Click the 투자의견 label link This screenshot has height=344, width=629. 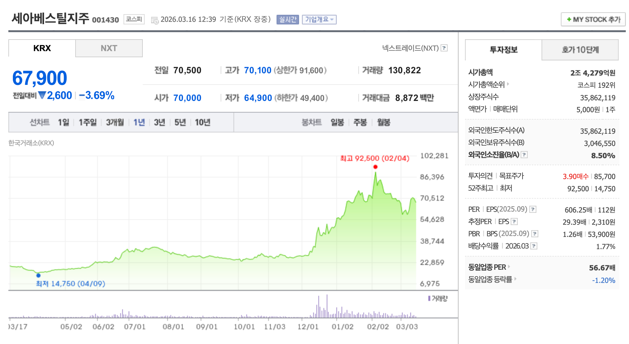coord(480,176)
